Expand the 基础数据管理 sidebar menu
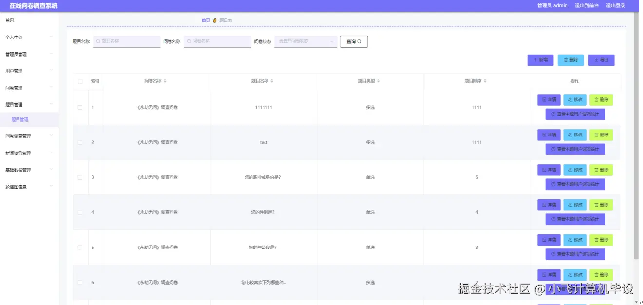 click(29, 170)
